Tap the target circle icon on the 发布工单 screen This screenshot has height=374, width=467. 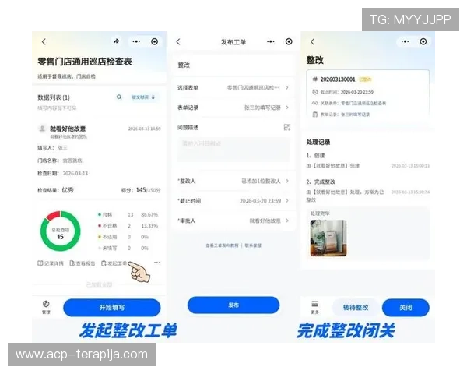point(289,41)
